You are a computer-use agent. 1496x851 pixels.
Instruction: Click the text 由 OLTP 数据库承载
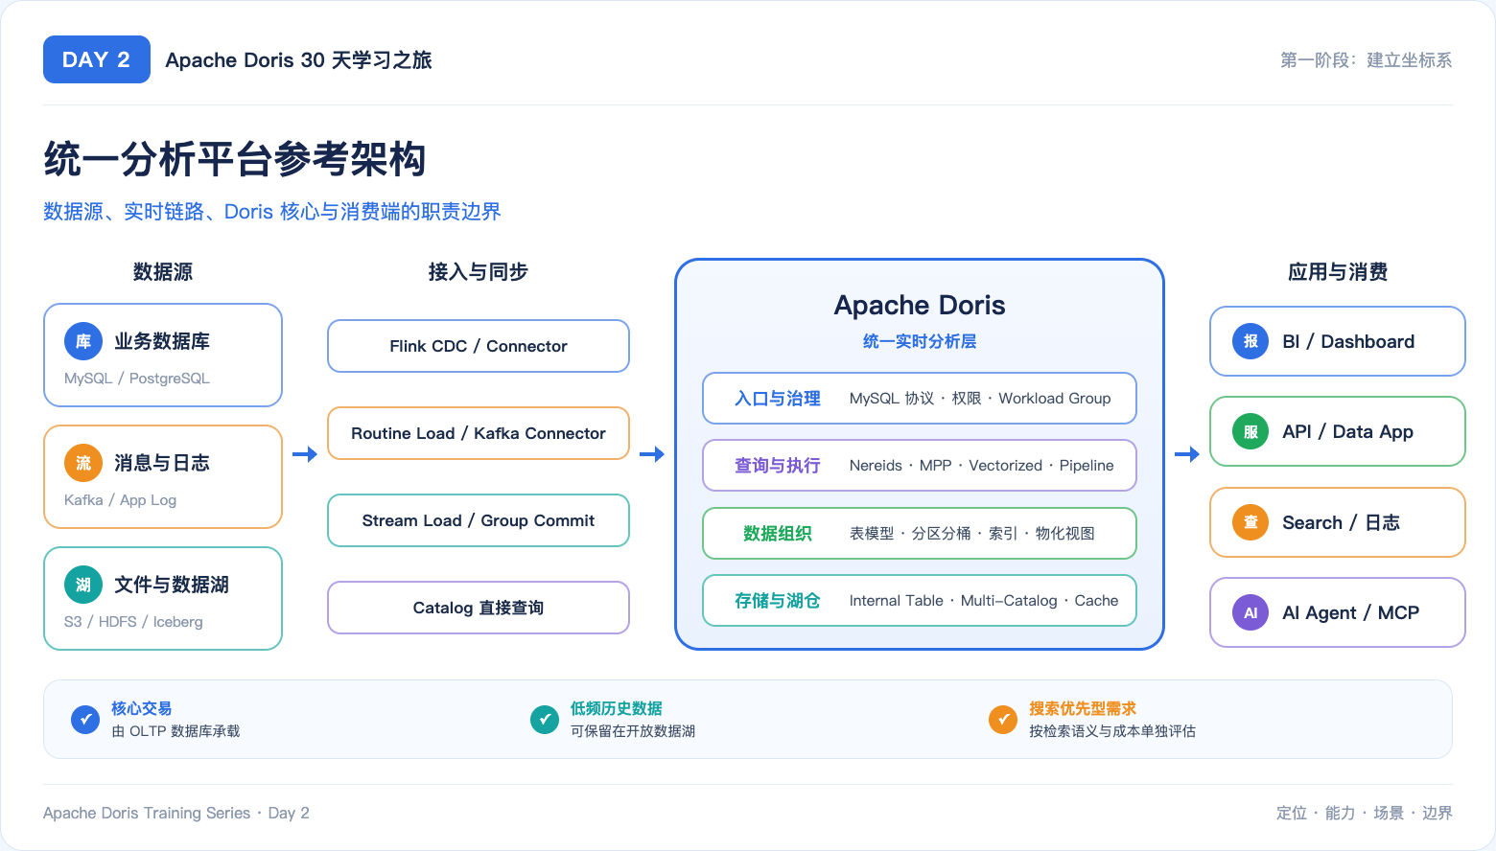(175, 731)
